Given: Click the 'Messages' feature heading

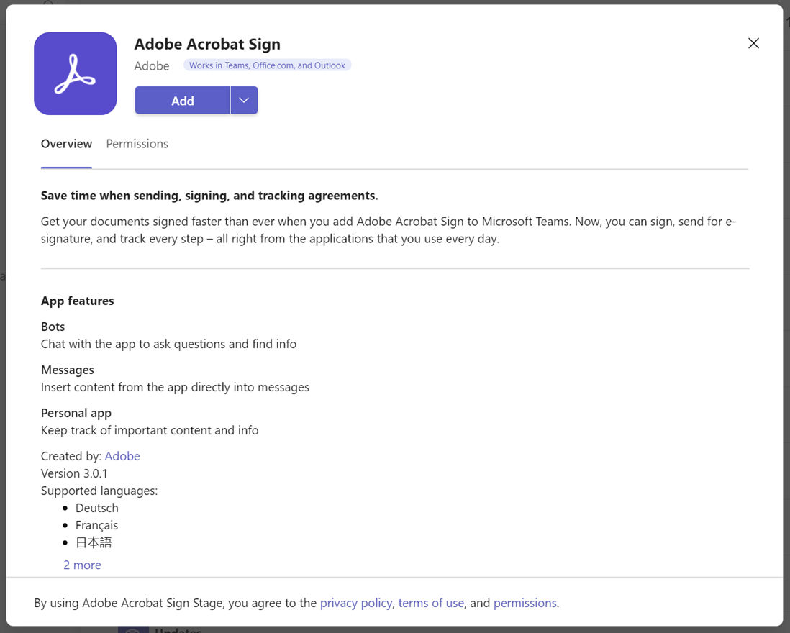Looking at the screenshot, I should (68, 370).
